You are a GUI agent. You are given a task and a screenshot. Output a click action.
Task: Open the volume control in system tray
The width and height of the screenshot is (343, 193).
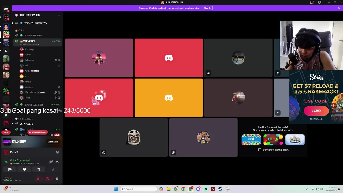tap(322, 189)
